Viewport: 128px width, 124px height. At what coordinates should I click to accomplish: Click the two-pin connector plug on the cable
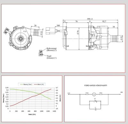pyautogui.click(x=51, y=31)
